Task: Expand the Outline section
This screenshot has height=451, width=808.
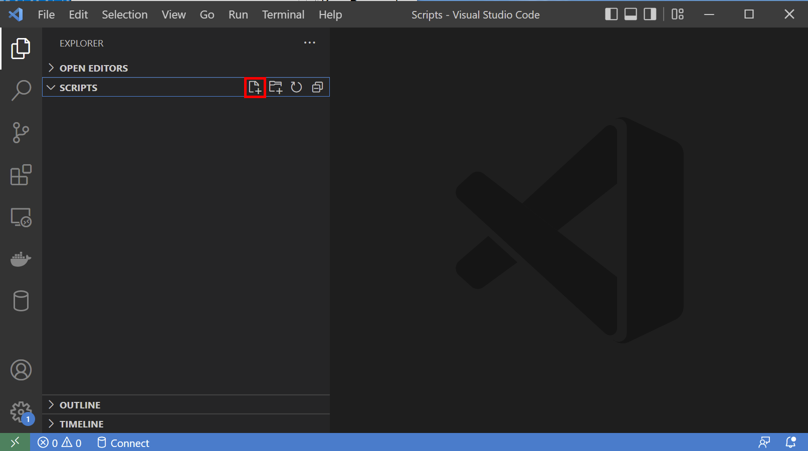Action: pyautogui.click(x=80, y=405)
